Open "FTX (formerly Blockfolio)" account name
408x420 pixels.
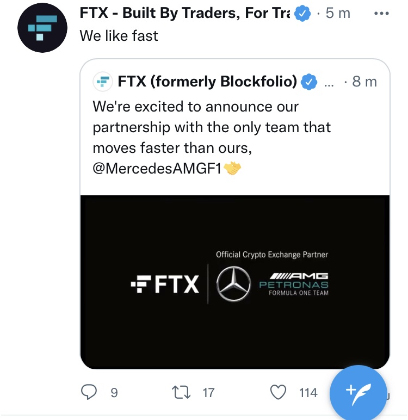[x=207, y=82]
